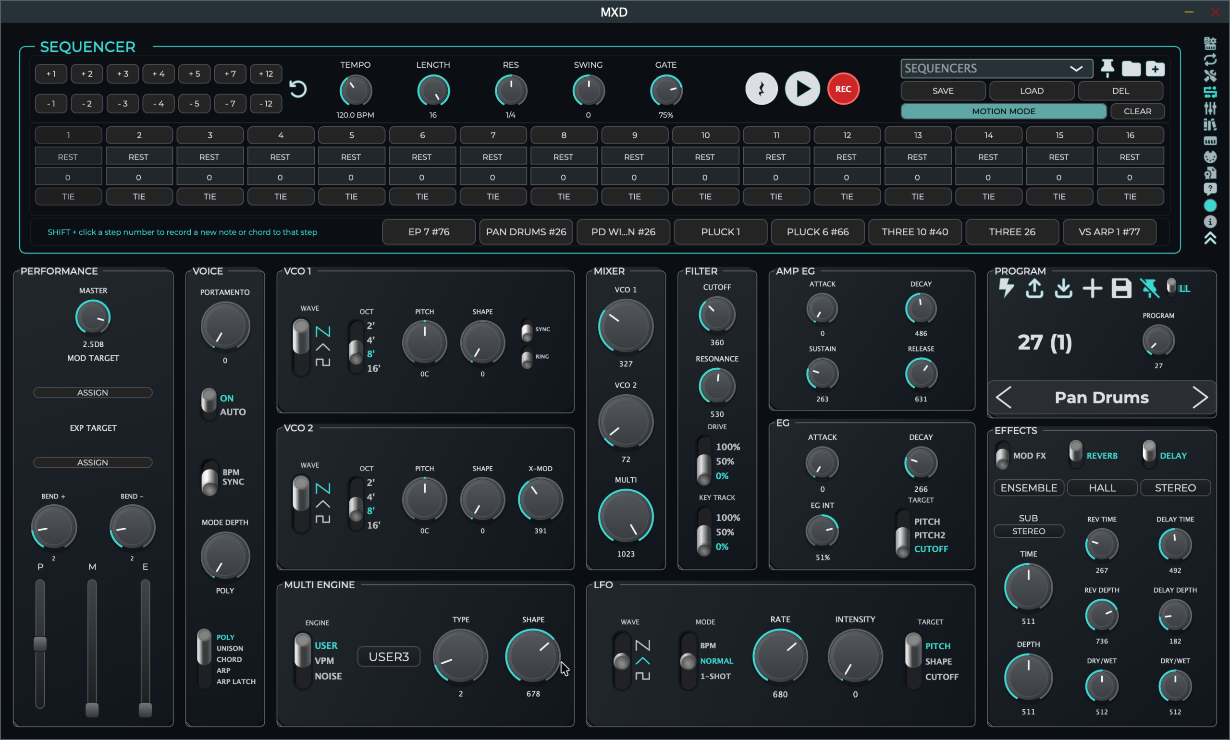Toggle the BPM SYNC switch
Viewport: 1230px width, 740px height.
point(209,477)
